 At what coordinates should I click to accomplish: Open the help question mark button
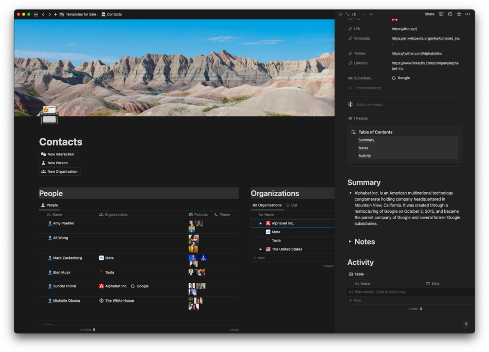coord(466,325)
